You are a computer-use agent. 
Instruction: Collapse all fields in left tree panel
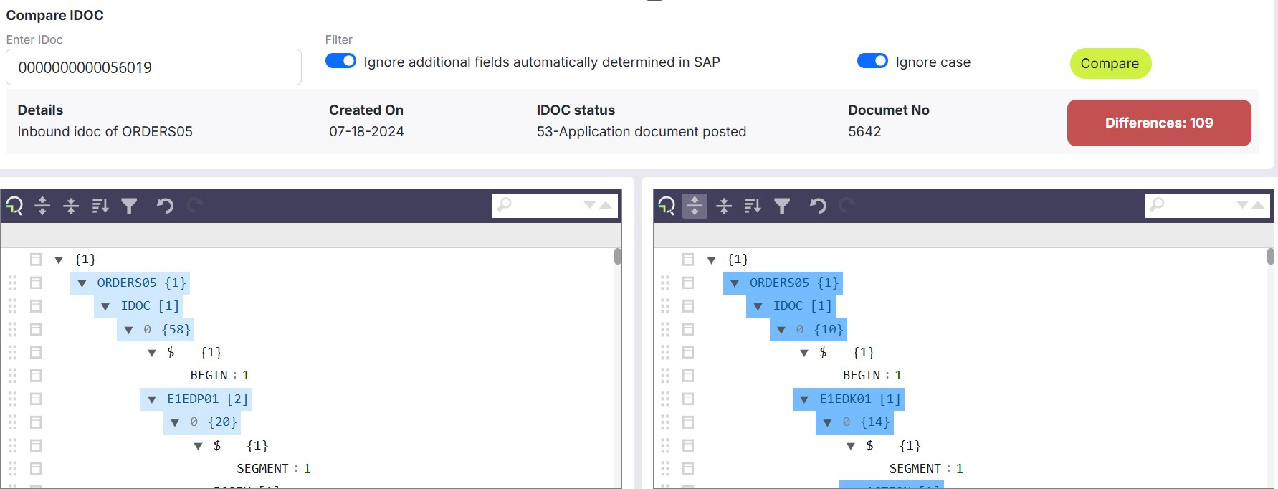(71, 206)
